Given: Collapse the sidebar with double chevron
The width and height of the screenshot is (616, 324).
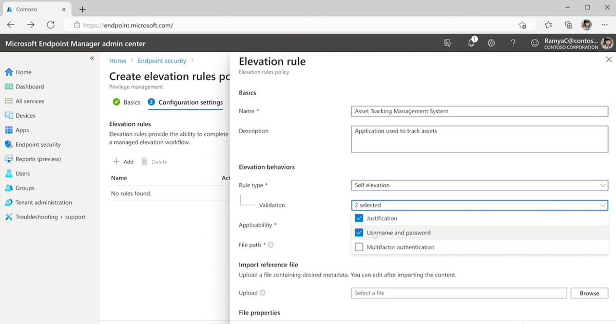Looking at the screenshot, I should pos(92,58).
